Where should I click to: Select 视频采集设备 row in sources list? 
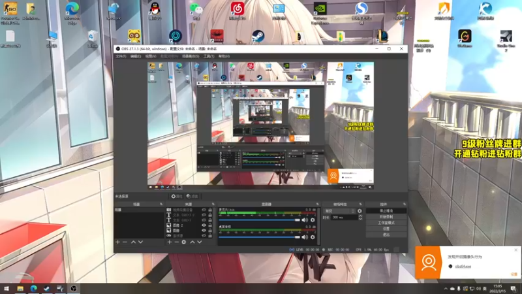[190, 210]
